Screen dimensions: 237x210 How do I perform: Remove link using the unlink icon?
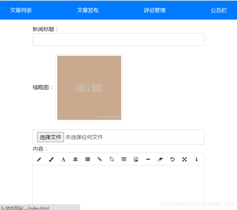[112, 159]
